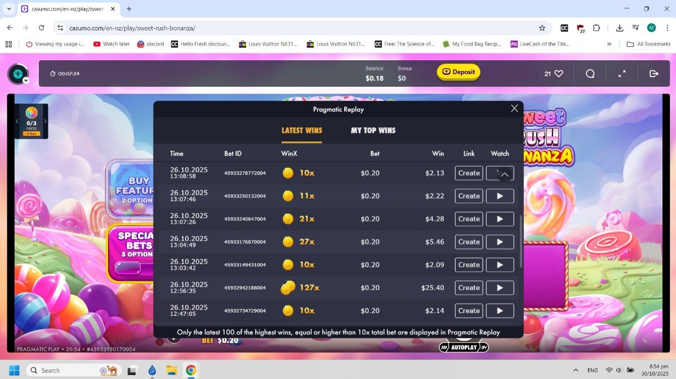Screen dimensions: 676x379
Task: Click the replay list scrollbar
Action: 521,242
